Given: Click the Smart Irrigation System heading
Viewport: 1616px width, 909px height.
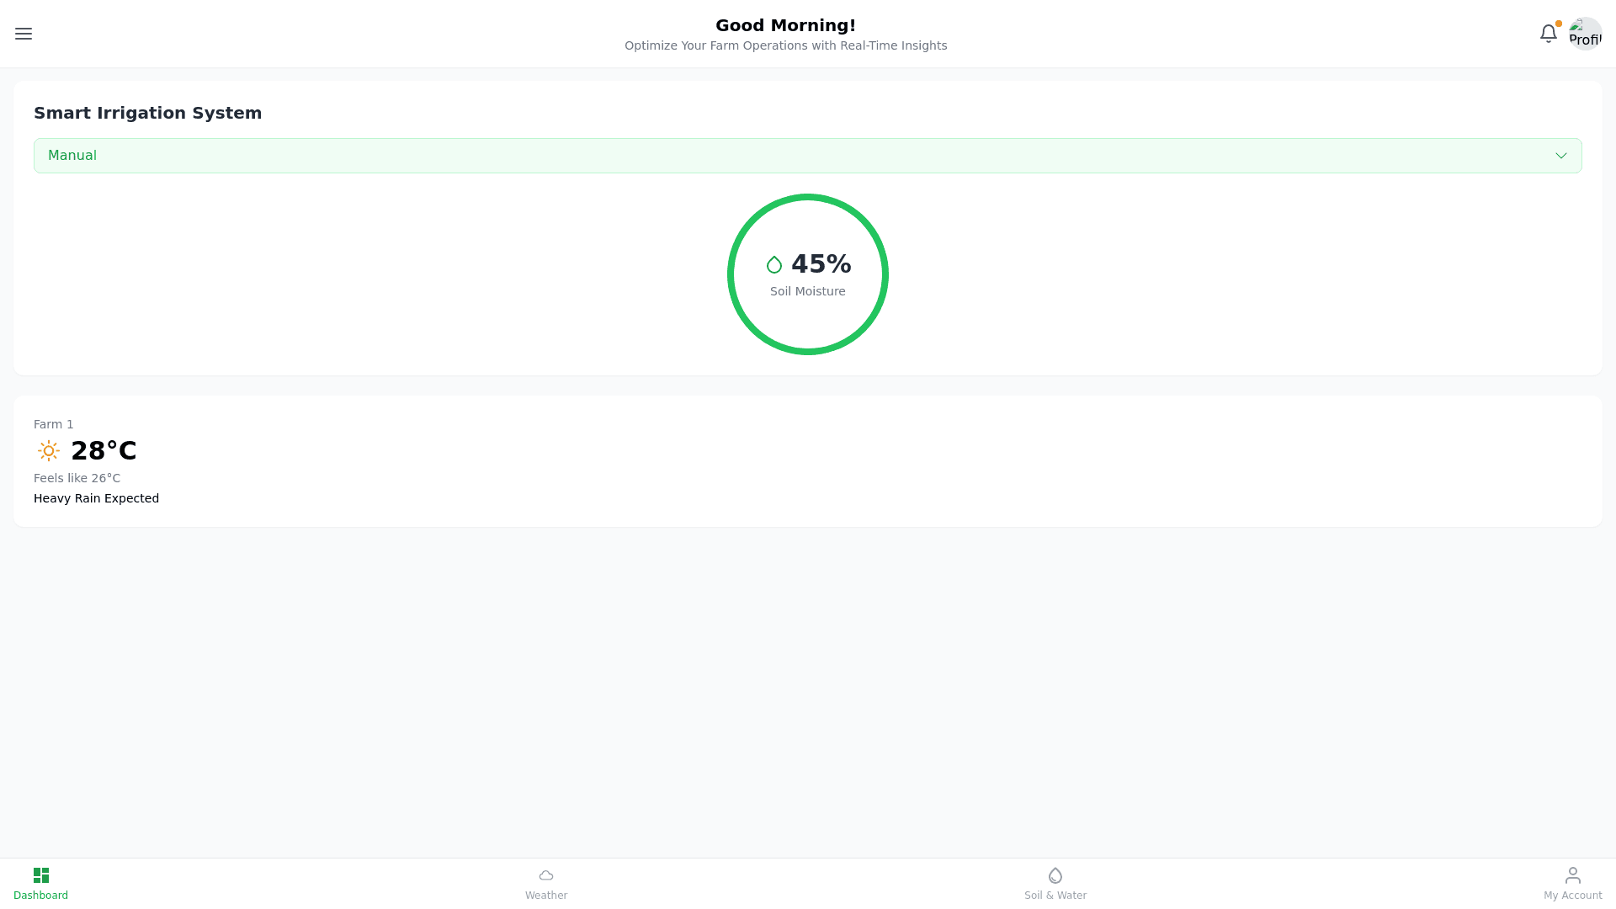Looking at the screenshot, I should [x=147, y=113].
